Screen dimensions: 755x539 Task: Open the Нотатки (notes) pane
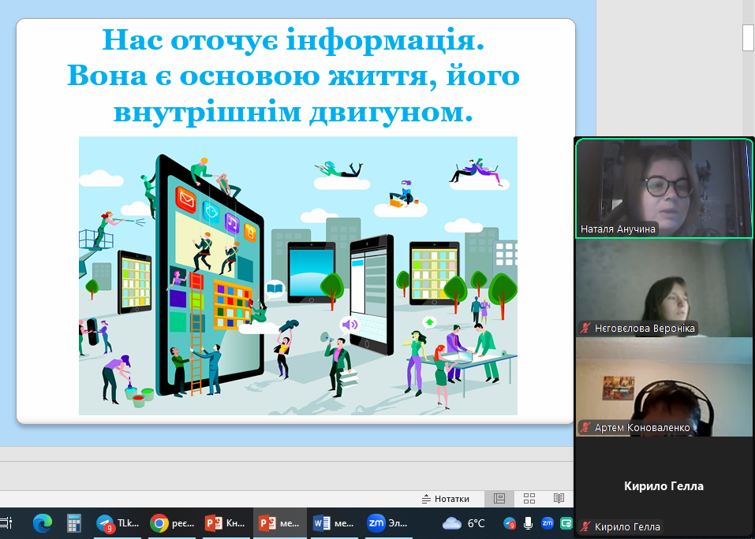point(446,498)
